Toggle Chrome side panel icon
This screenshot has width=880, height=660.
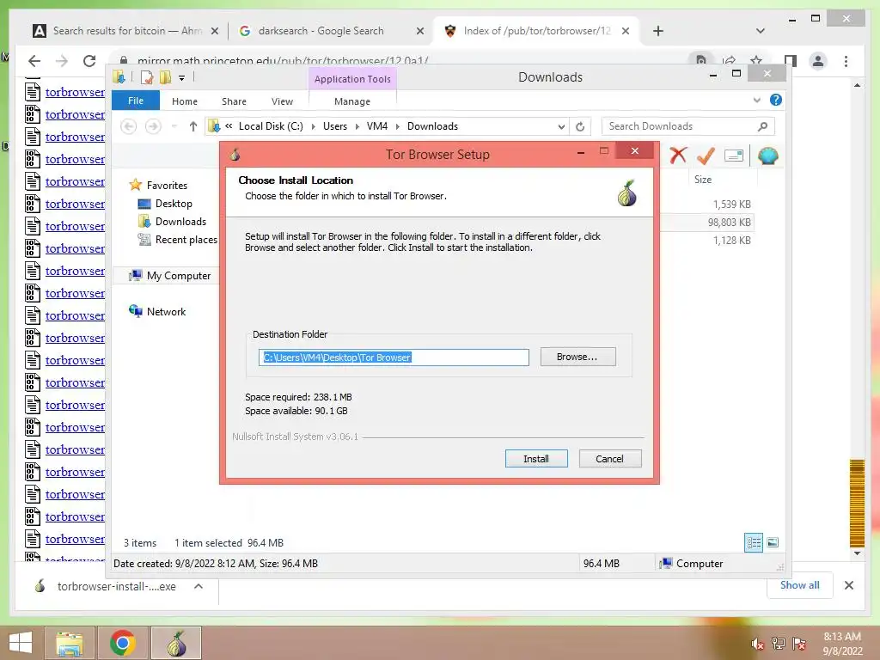point(791,61)
